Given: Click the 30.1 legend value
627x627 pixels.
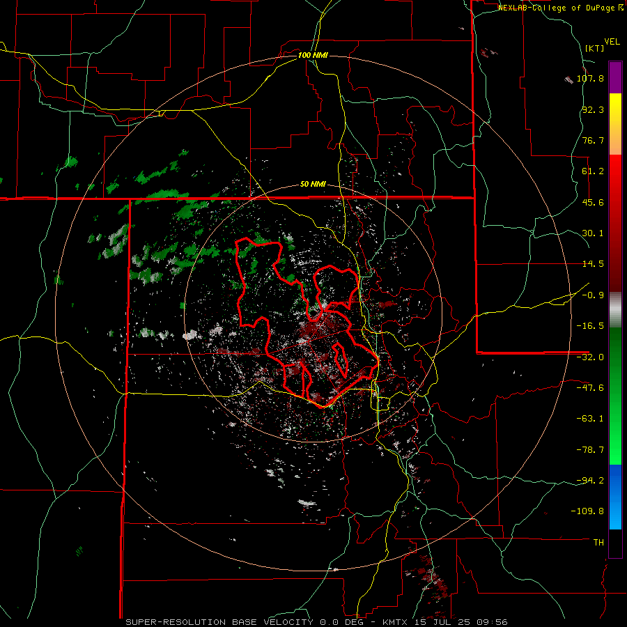Looking at the screenshot, I should tap(593, 233).
